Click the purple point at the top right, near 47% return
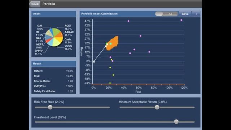 click(x=181, y=20)
